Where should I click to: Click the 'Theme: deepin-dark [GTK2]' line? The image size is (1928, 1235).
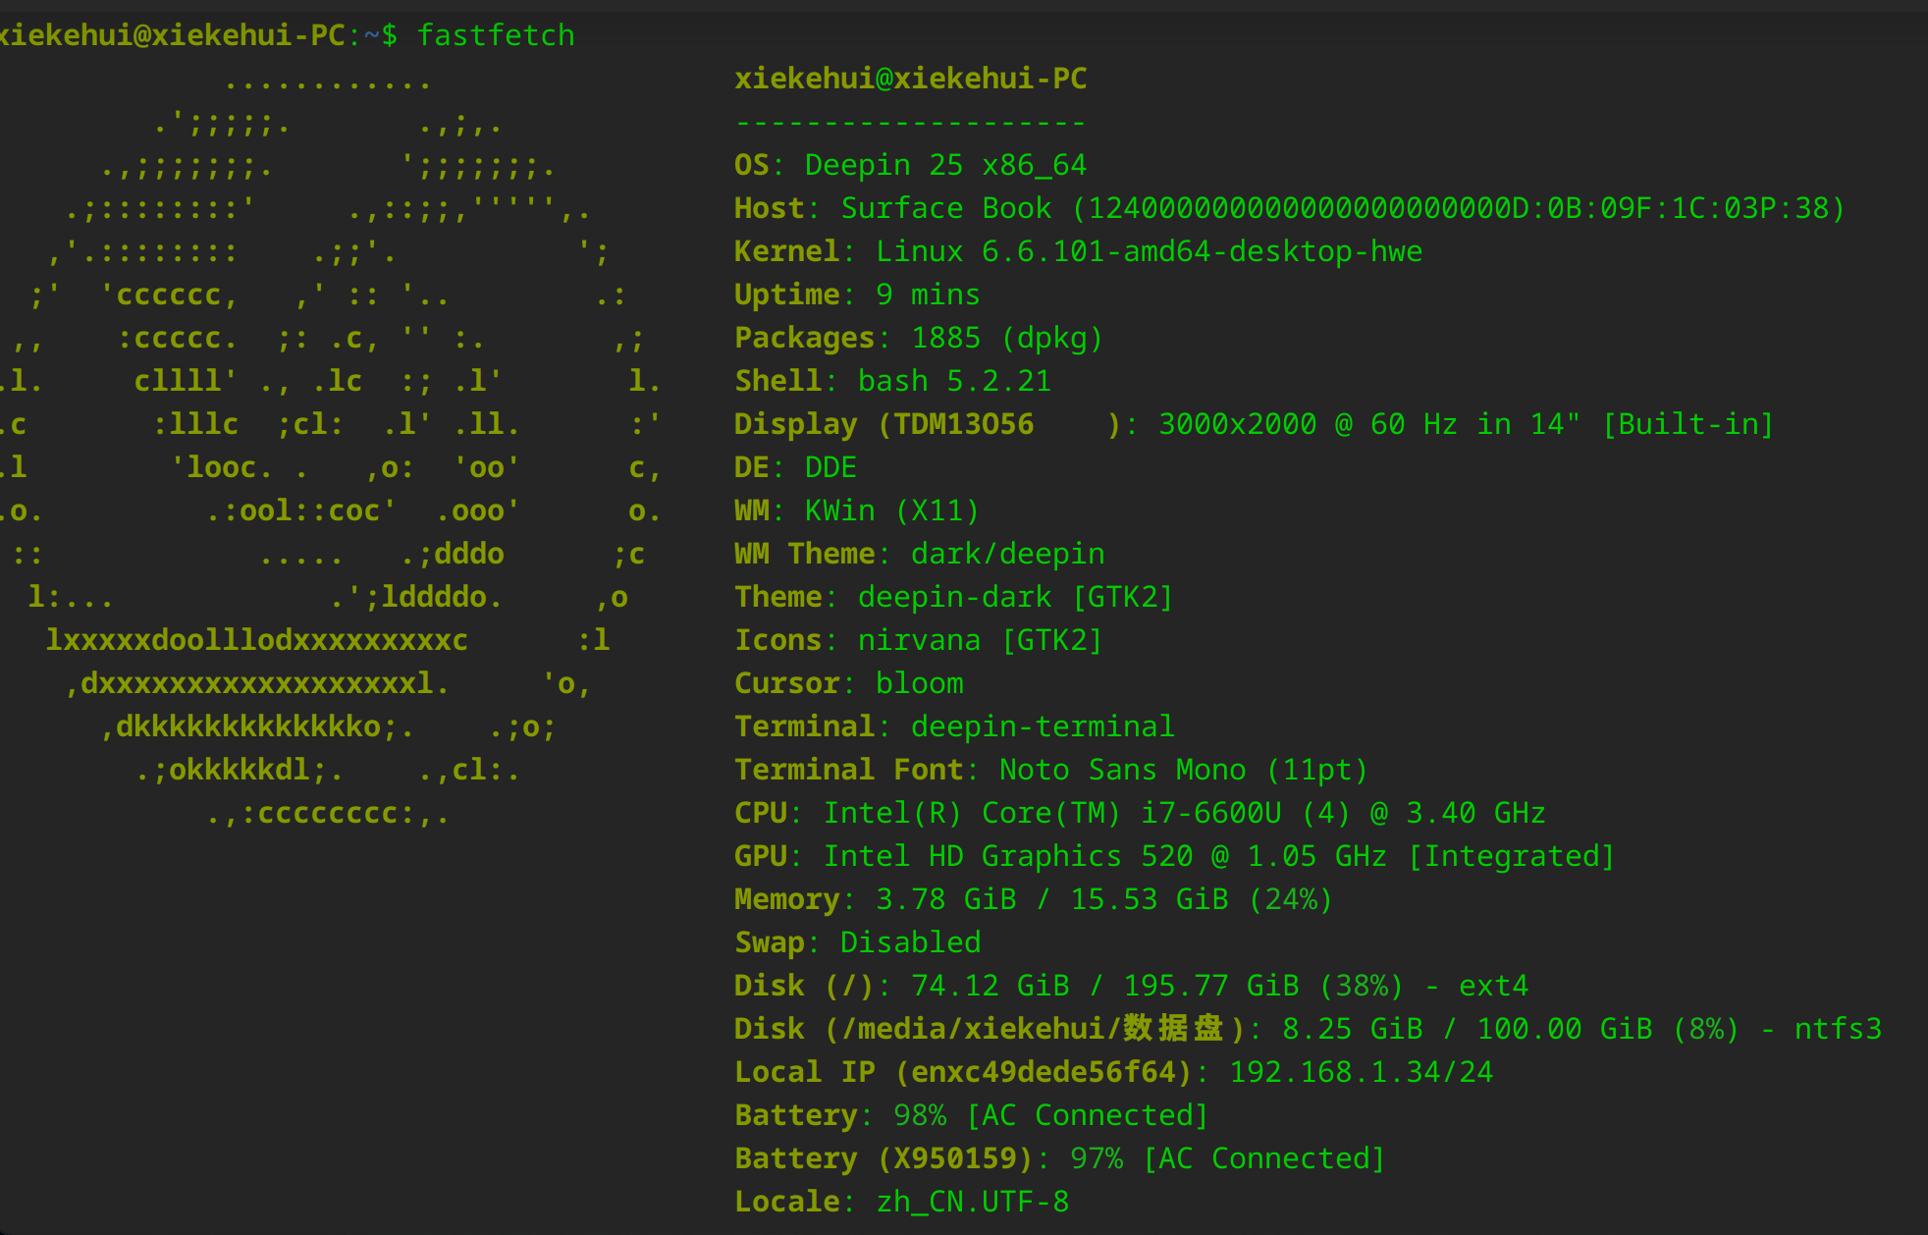click(x=954, y=597)
